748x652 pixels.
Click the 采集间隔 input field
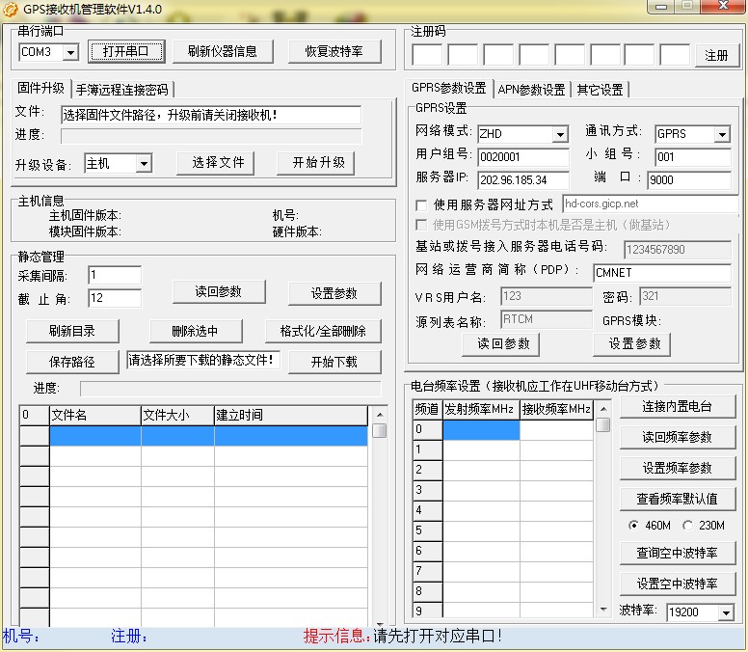click(115, 275)
